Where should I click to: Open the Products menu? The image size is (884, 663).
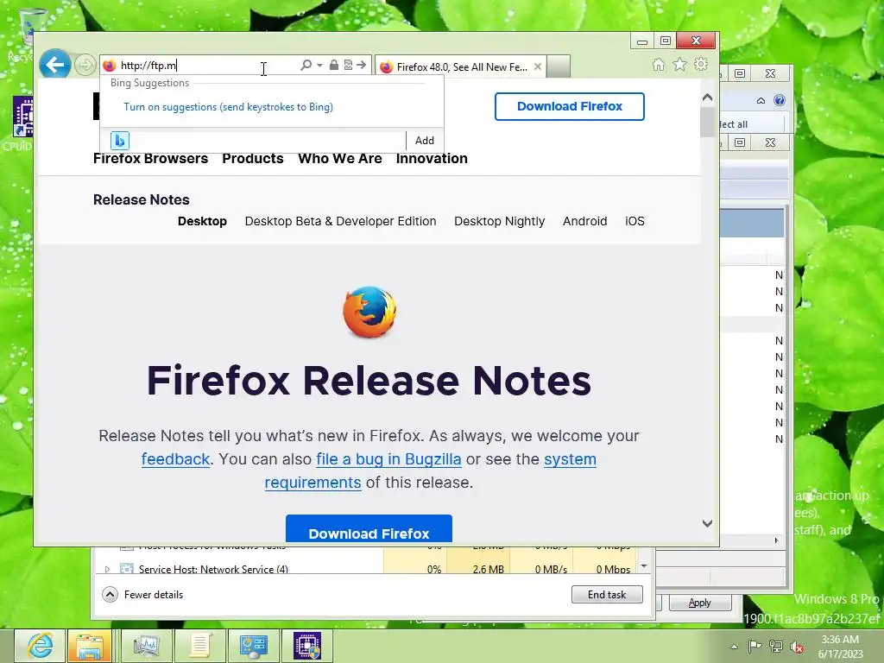point(253,159)
